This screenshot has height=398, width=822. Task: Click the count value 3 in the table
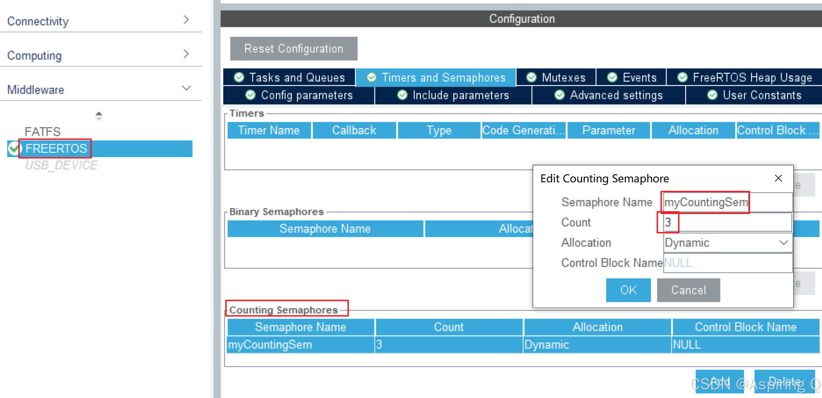(x=449, y=345)
